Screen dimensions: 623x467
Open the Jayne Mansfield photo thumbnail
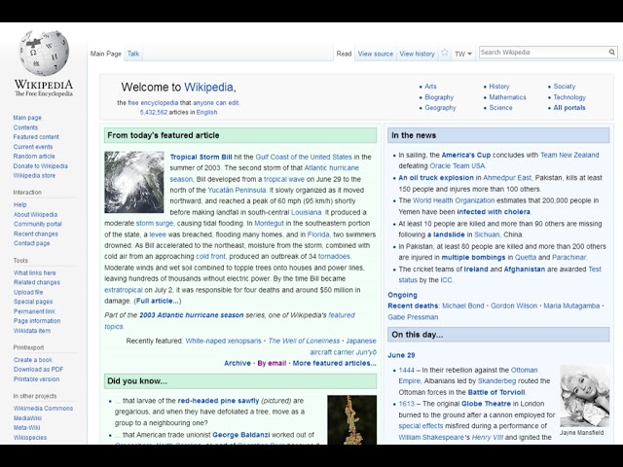coord(584,396)
